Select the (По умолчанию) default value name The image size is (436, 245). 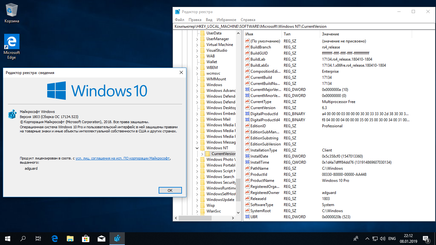coord(265,41)
